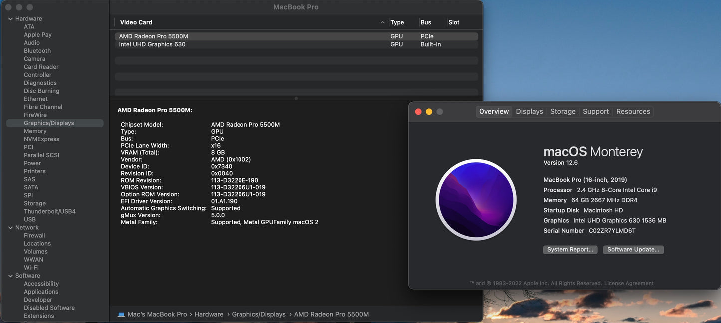Switch to the Resources tab
721x323 pixels.
(x=633, y=111)
